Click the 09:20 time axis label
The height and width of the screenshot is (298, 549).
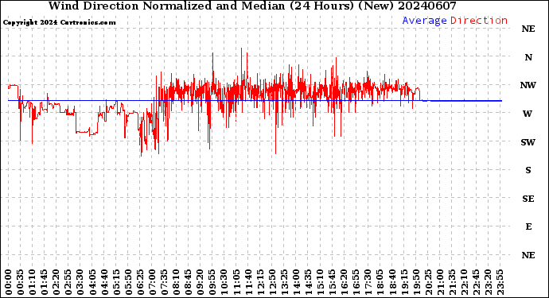(201, 282)
